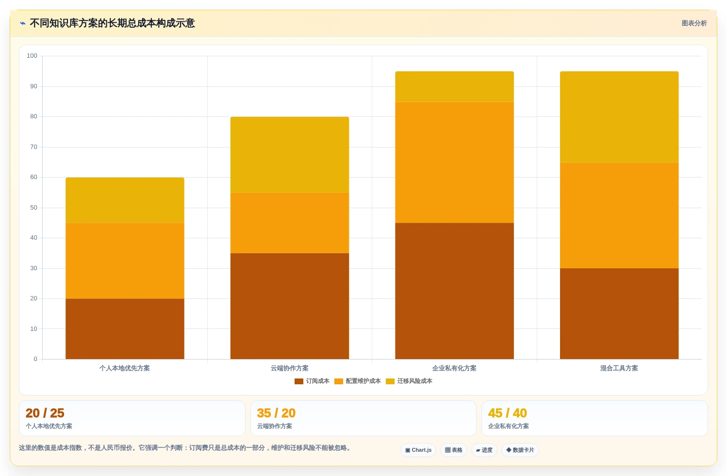Click the 订阅成本 bar segment for 个人本地优先方案
This screenshot has width=727, height=476.
pyautogui.click(x=125, y=329)
